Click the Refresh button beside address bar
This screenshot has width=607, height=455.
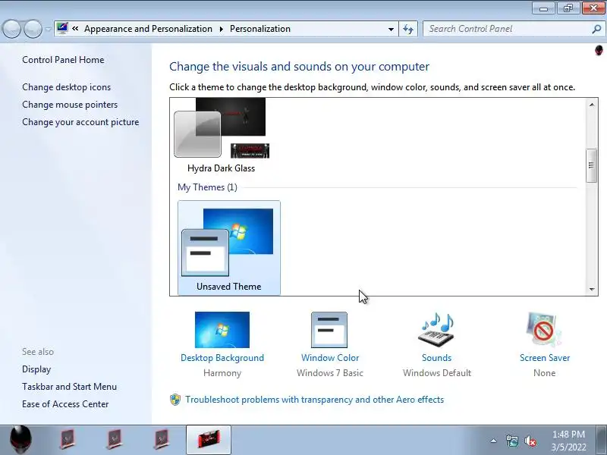tap(408, 29)
